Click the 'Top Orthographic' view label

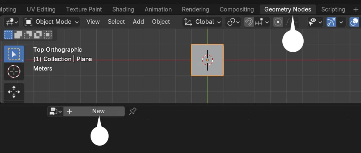(x=57, y=50)
